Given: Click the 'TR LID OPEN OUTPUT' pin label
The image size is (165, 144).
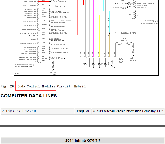Looking at the screenshot, I should click(x=30, y=25).
